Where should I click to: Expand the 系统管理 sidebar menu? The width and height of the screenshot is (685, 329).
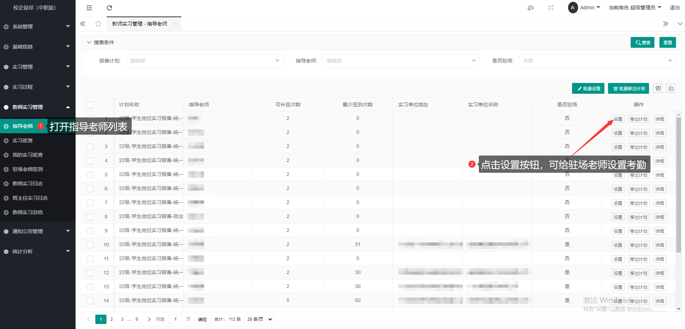click(36, 27)
